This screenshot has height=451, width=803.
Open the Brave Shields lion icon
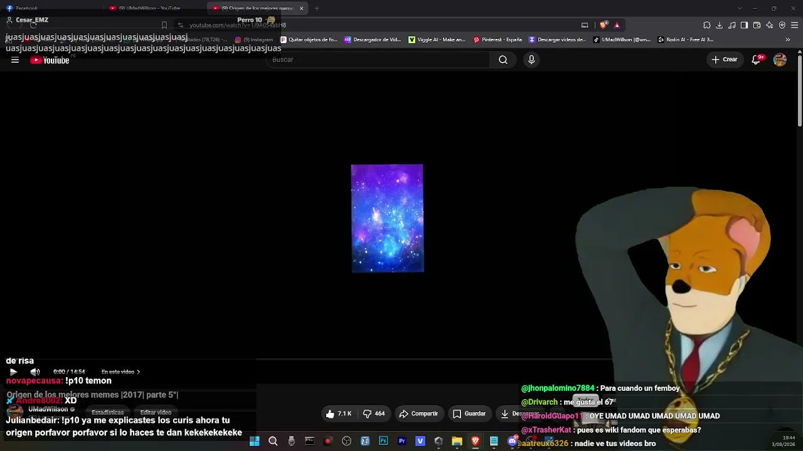point(604,25)
